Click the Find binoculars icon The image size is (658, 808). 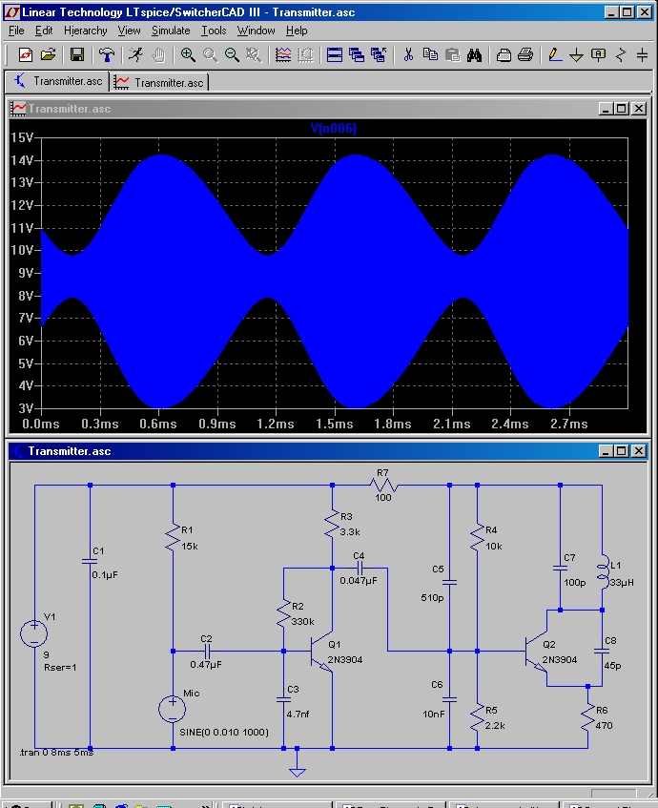point(474,54)
